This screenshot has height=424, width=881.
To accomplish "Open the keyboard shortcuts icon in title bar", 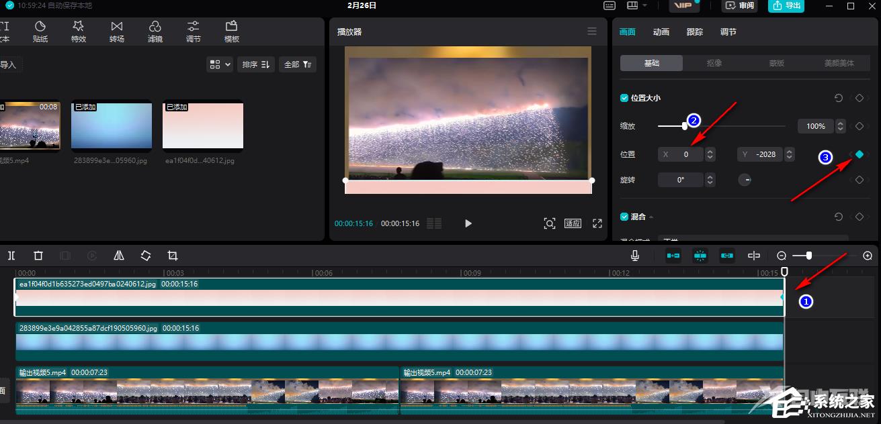I will coord(610,5).
